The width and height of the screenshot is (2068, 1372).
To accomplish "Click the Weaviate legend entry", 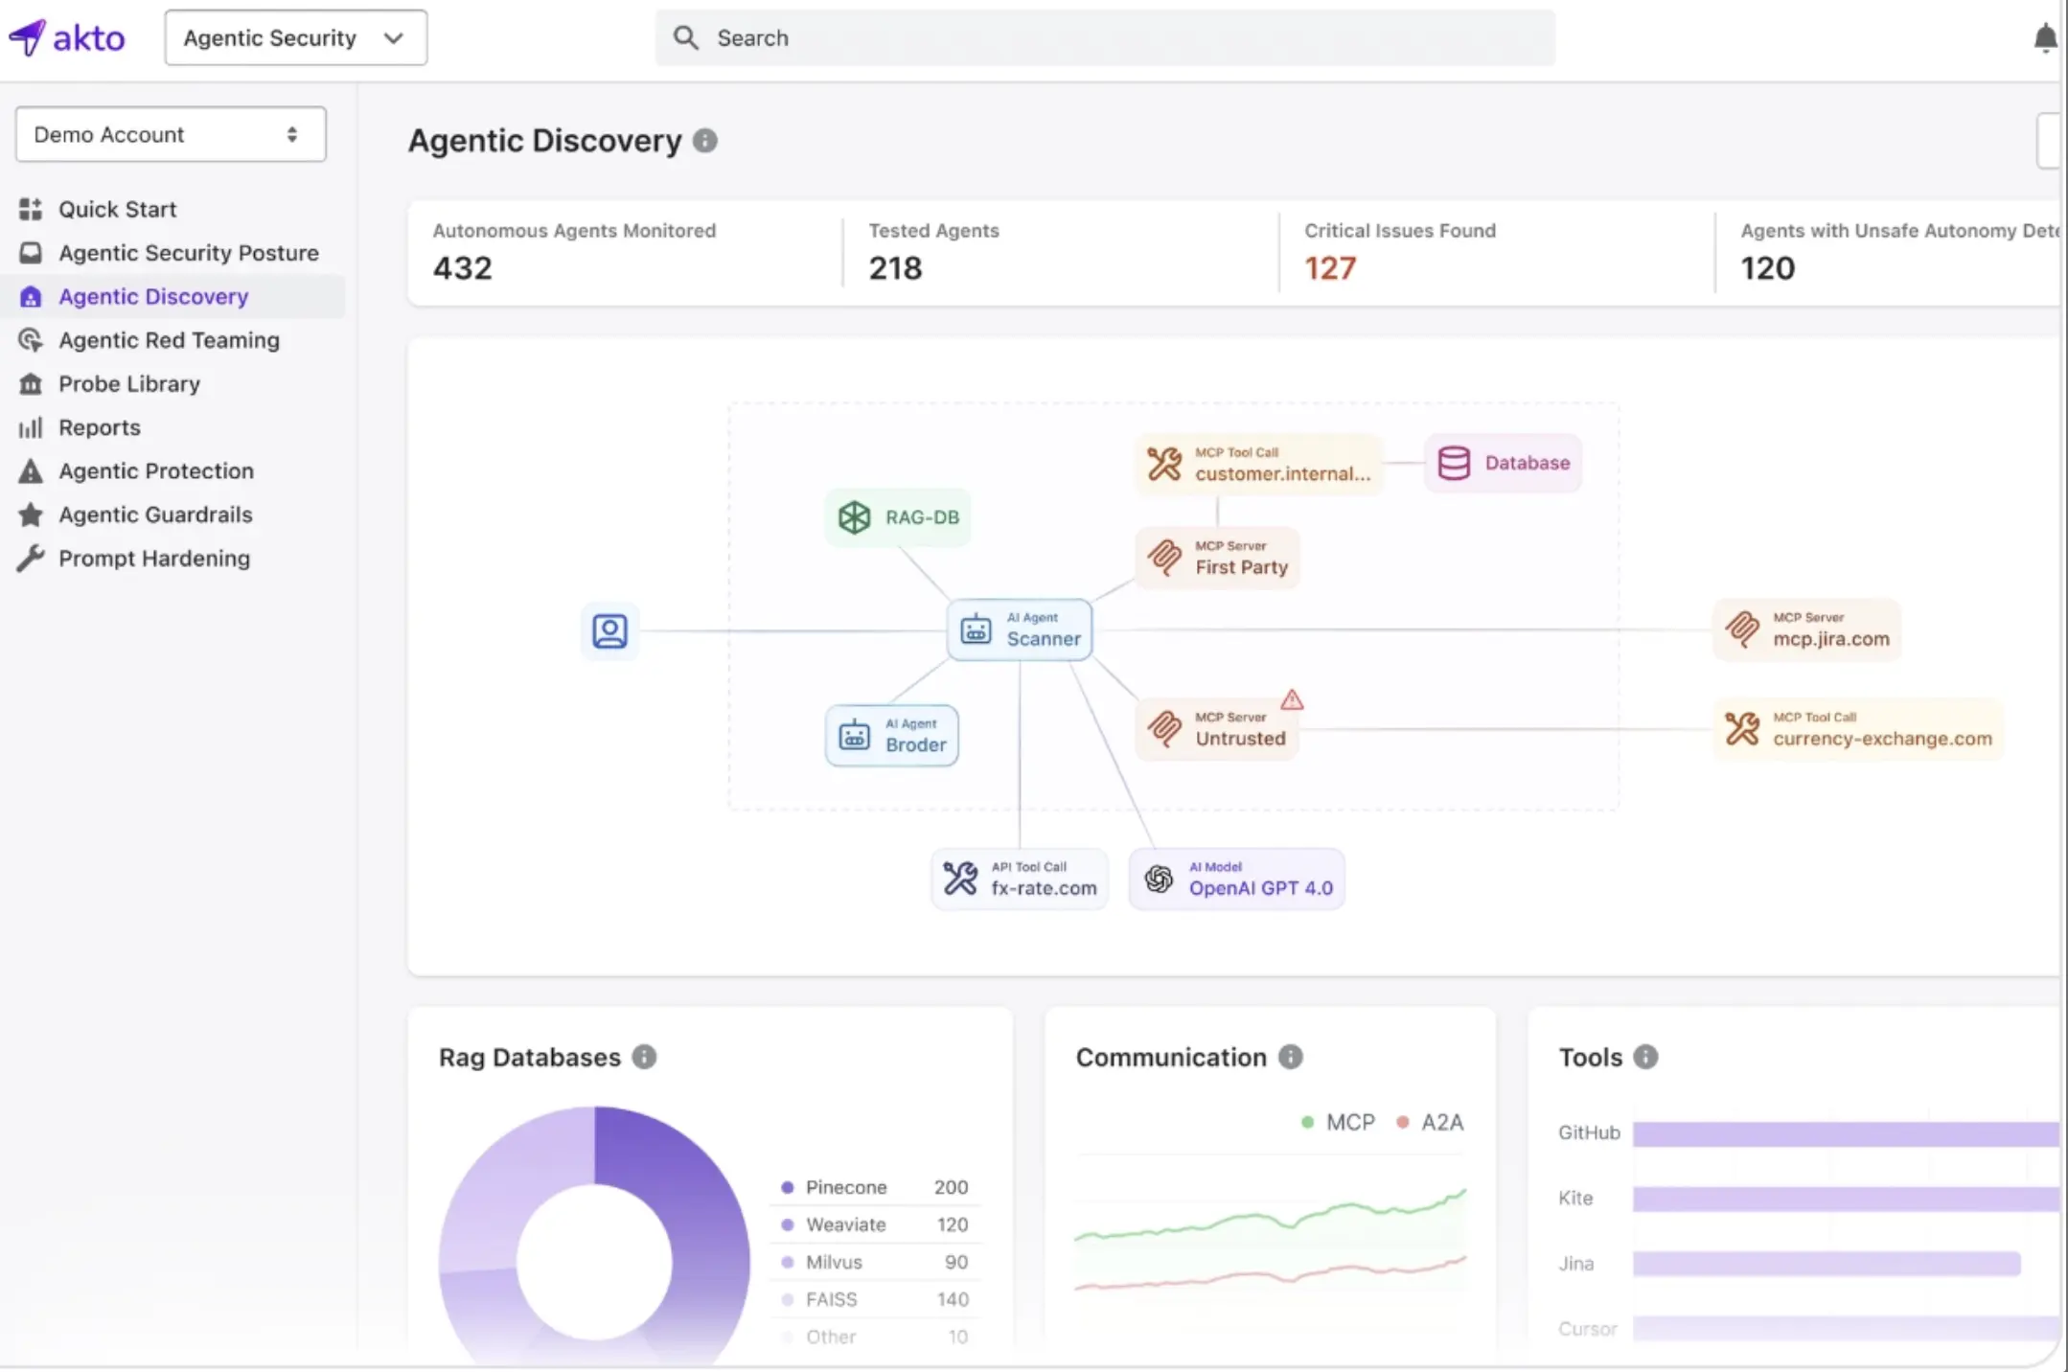I will (874, 1224).
